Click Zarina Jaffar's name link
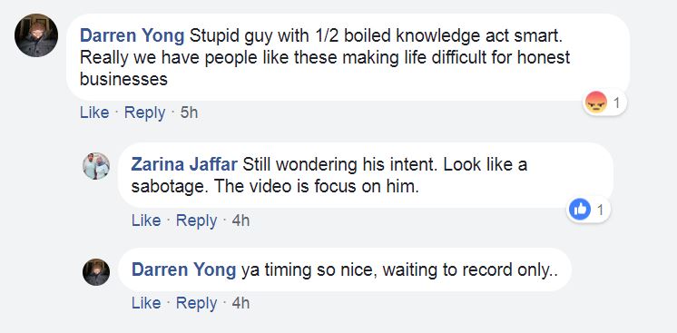Screen dimensions: 677x333 [x=184, y=164]
